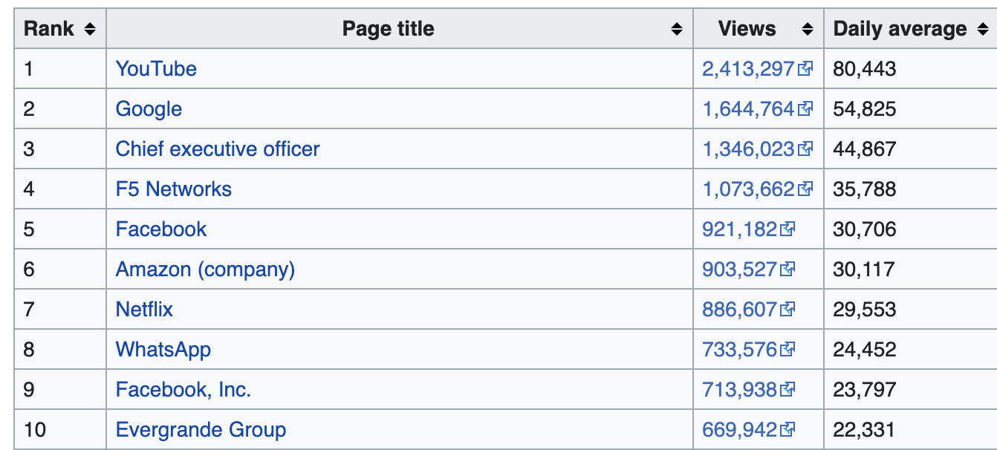
Task: Sort table using Page title sort arrows
Action: [677, 29]
